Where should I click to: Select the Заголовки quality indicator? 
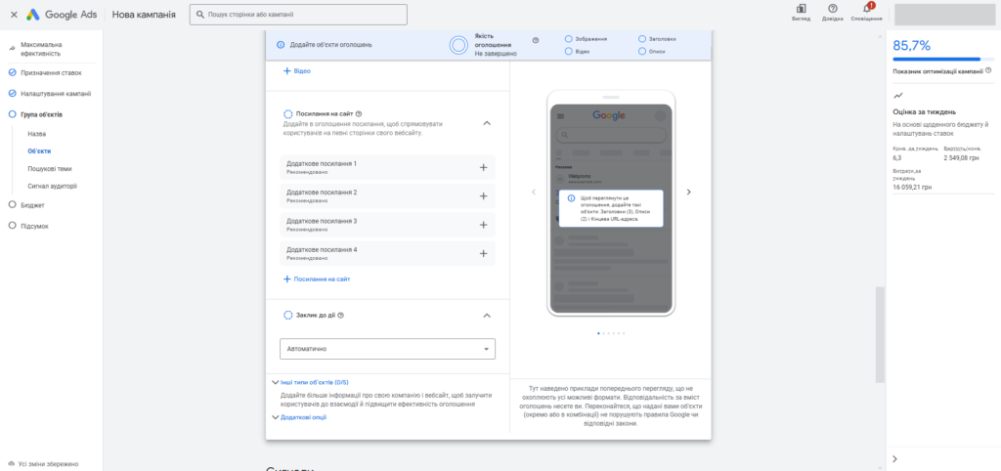point(641,39)
